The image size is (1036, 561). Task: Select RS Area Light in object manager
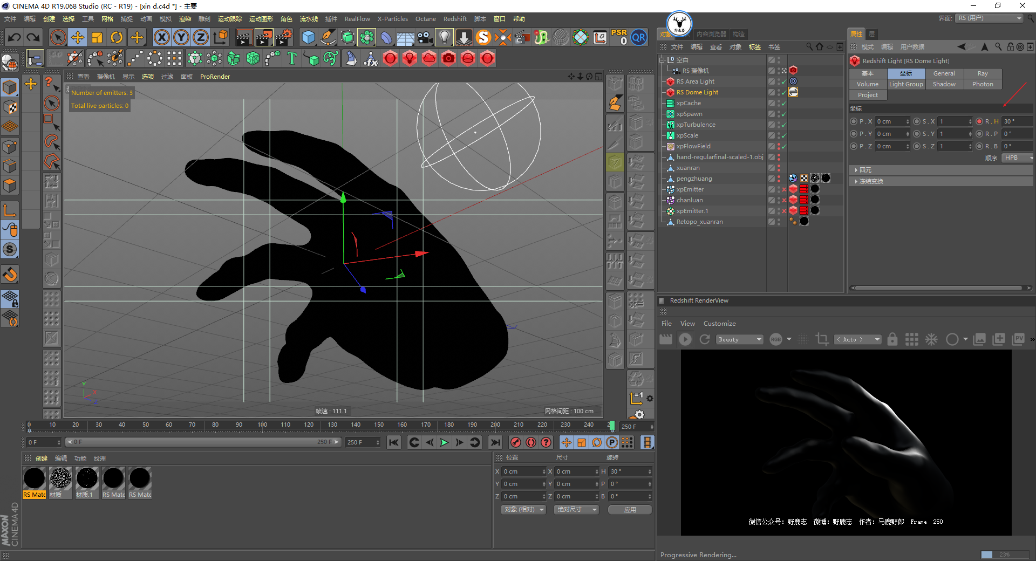(x=696, y=81)
